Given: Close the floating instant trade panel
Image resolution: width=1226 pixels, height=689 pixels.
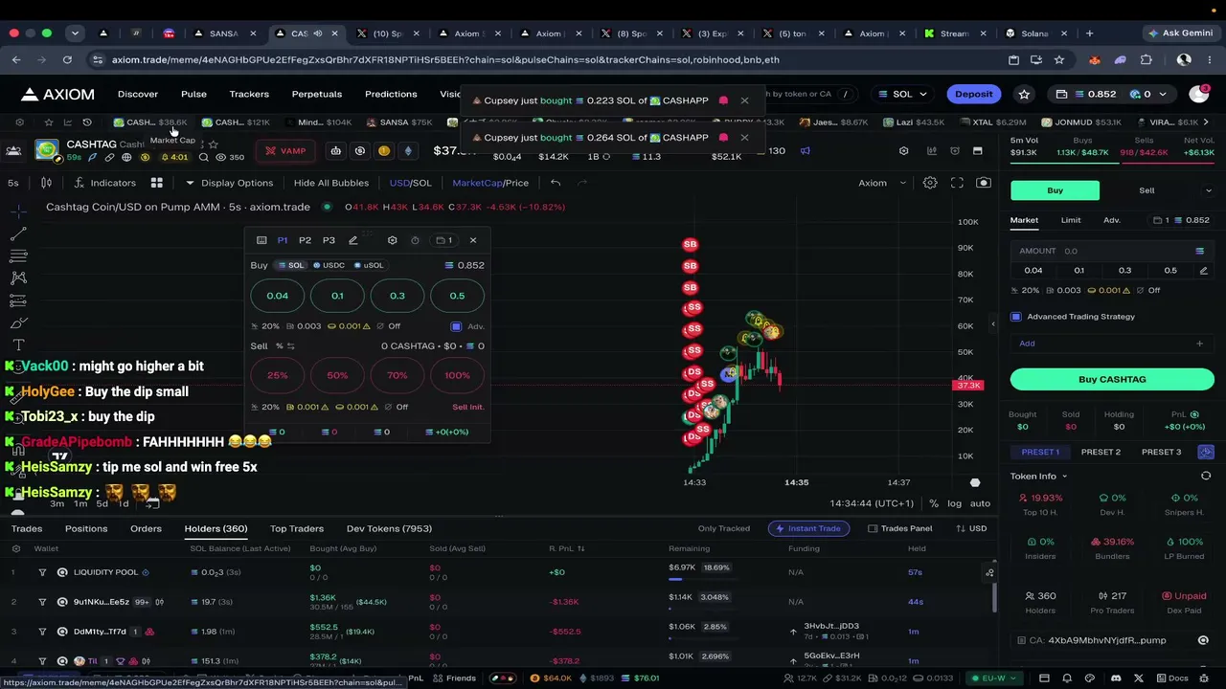Looking at the screenshot, I should (472, 240).
